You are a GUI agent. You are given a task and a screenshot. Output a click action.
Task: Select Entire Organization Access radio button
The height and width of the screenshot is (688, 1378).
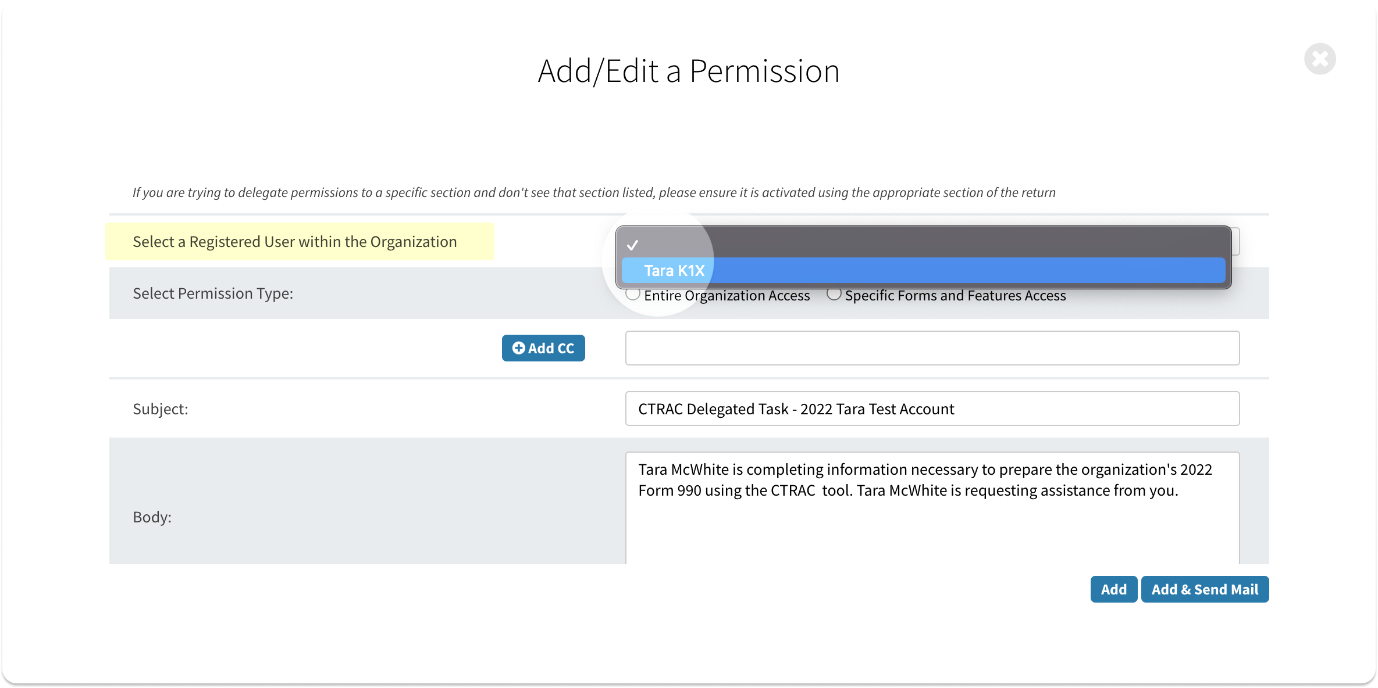coord(633,295)
